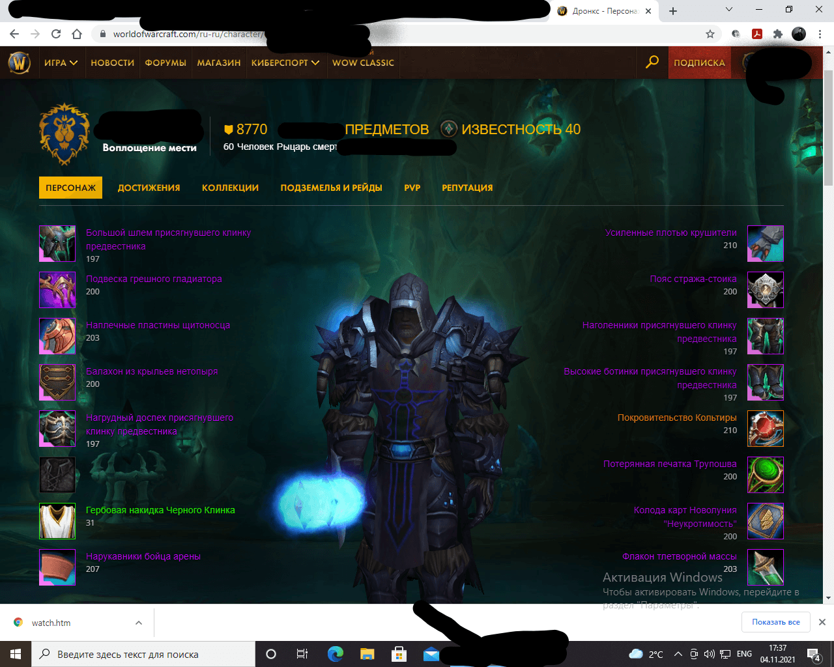Open the ФОРУМЫ menu item

tap(165, 63)
